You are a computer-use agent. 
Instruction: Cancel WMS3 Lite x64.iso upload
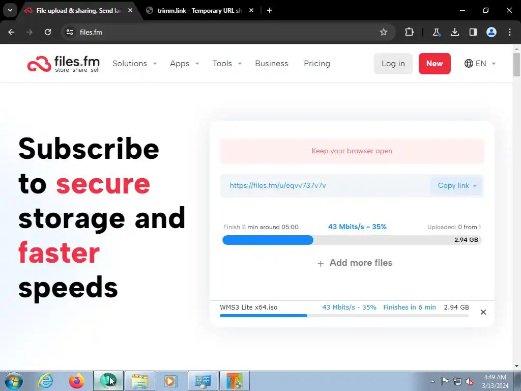click(483, 312)
